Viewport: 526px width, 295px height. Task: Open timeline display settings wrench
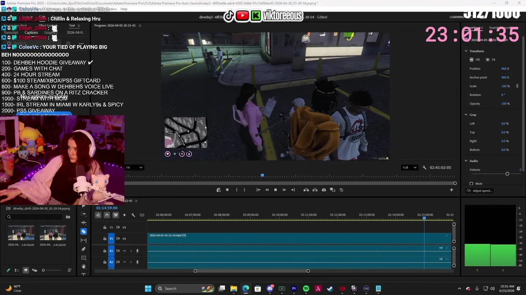point(133,215)
